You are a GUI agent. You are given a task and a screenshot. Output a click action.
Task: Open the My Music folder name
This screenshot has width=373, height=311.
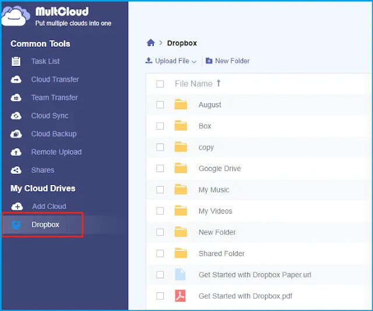[214, 190]
